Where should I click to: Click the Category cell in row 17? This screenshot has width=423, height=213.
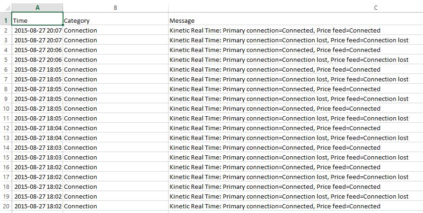(81, 177)
